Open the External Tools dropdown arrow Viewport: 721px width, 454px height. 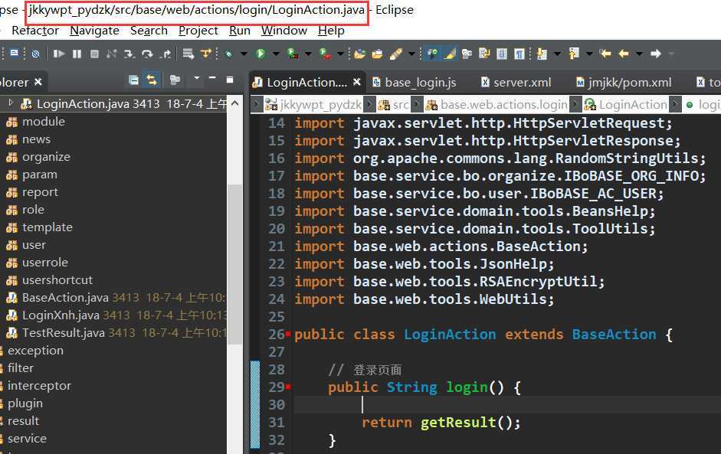click(341, 54)
